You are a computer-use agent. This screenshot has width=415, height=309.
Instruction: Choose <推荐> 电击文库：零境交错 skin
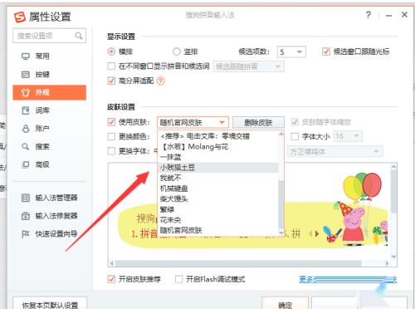(x=217, y=136)
